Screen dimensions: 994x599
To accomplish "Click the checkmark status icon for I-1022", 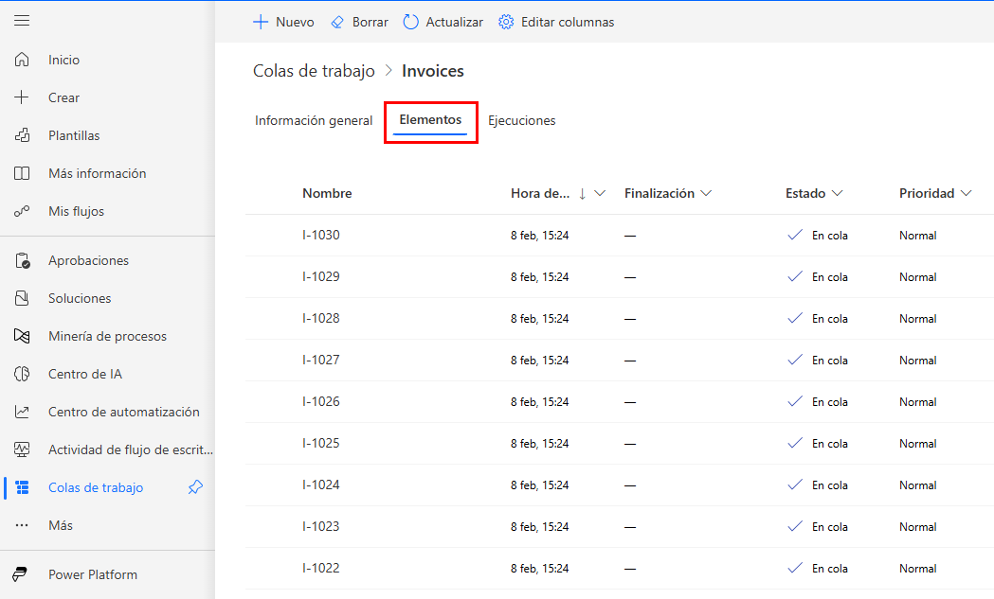I will pos(795,568).
